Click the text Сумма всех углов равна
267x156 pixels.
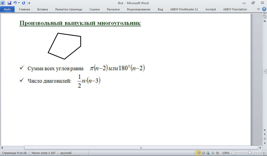click(56, 68)
